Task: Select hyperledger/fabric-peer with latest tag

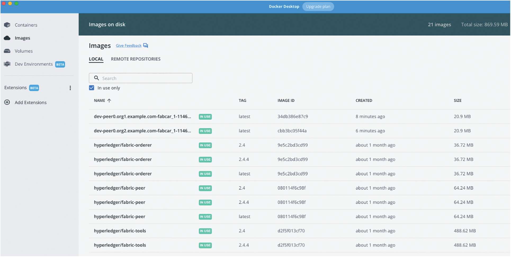Action: point(120,217)
